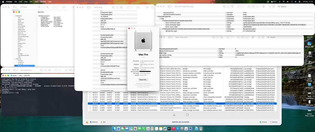Viewport: 315px width, 132px height.
Task: Open the Regulatory Certification link
Action: 143,83
